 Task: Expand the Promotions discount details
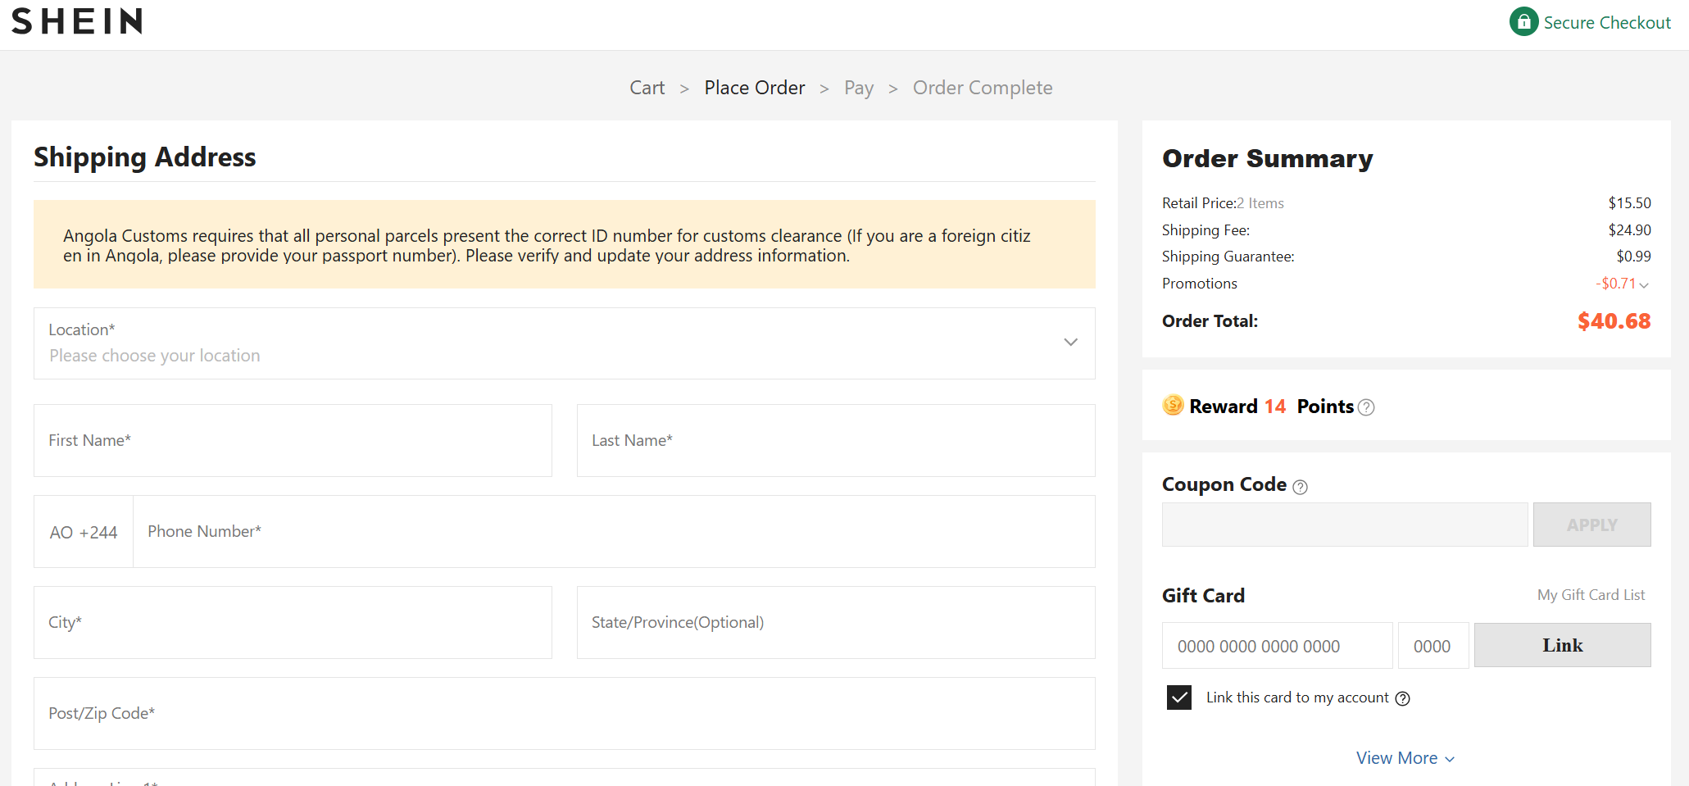click(x=1646, y=284)
